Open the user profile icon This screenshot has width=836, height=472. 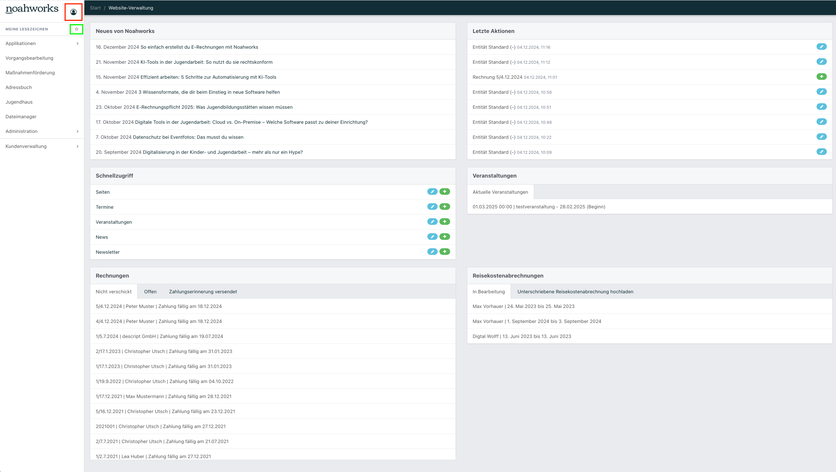pyautogui.click(x=73, y=12)
